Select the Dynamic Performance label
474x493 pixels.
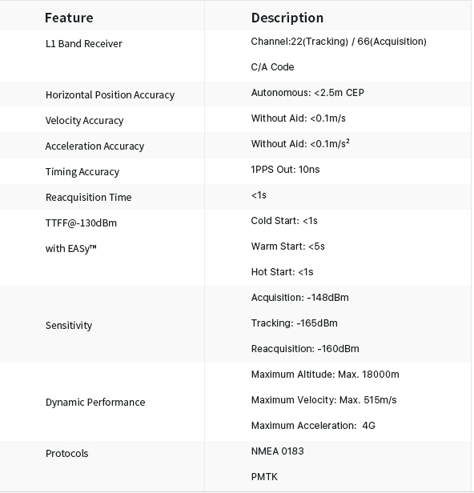(95, 402)
